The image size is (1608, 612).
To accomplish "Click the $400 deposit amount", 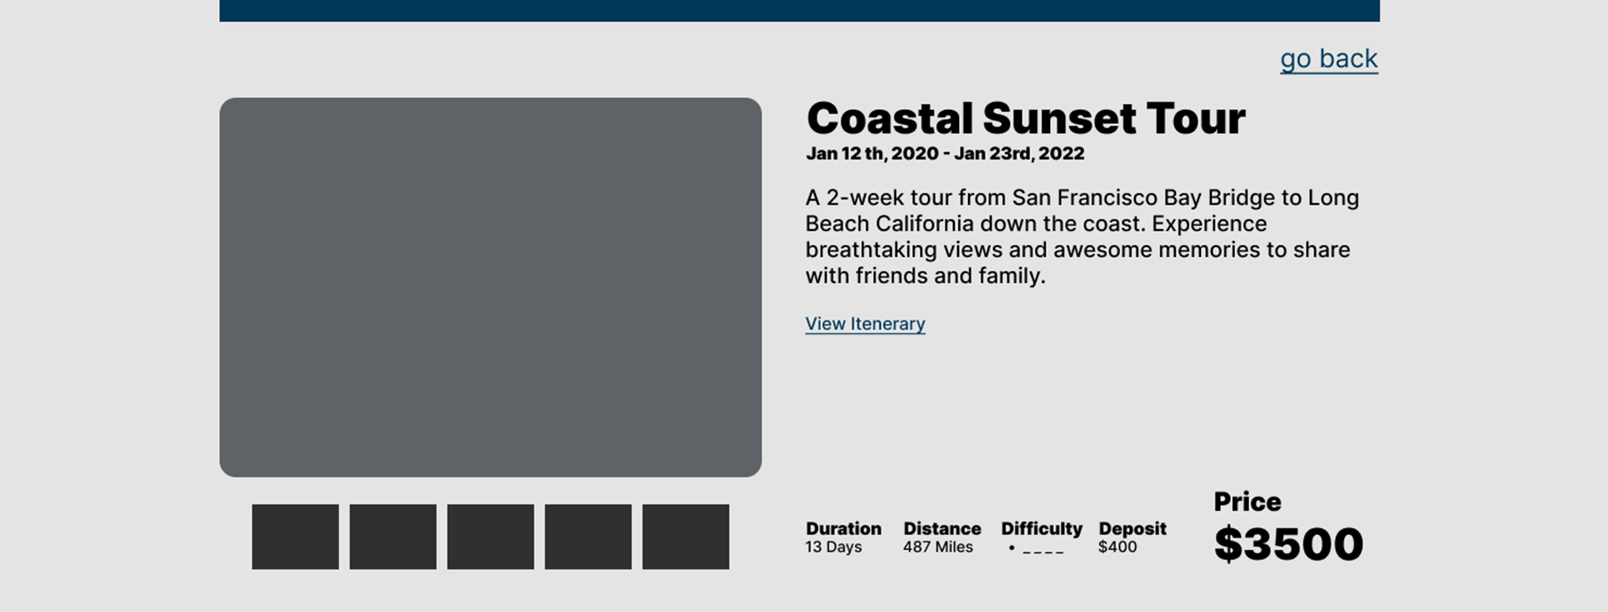I will tap(1117, 547).
